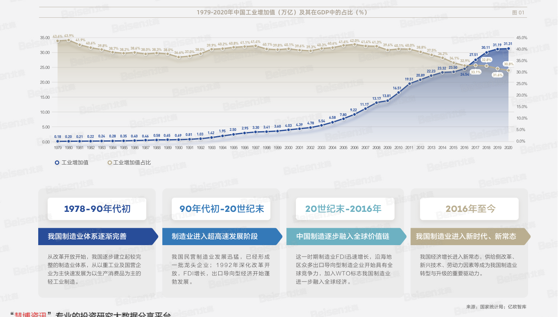The width and height of the screenshot is (558, 317).
Task: Click the paragraph beginning 我国经济增长进入新常态
Action: click(x=468, y=265)
